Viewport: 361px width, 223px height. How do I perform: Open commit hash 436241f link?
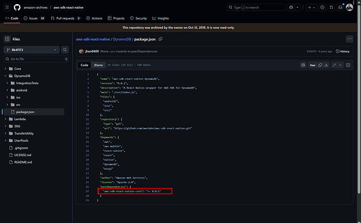click(x=311, y=51)
